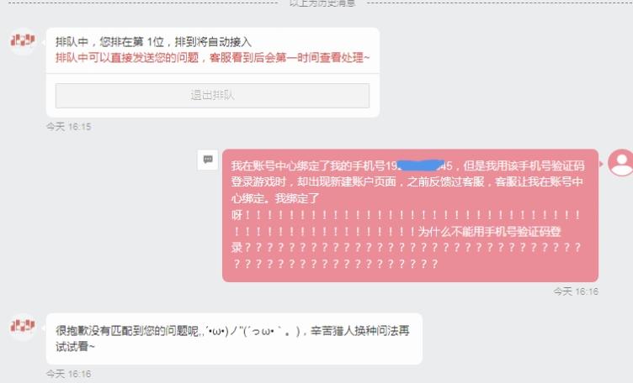This screenshot has width=633, height=383.
Task: Click the 以上为历史消息 divider label
Action: 322,3
